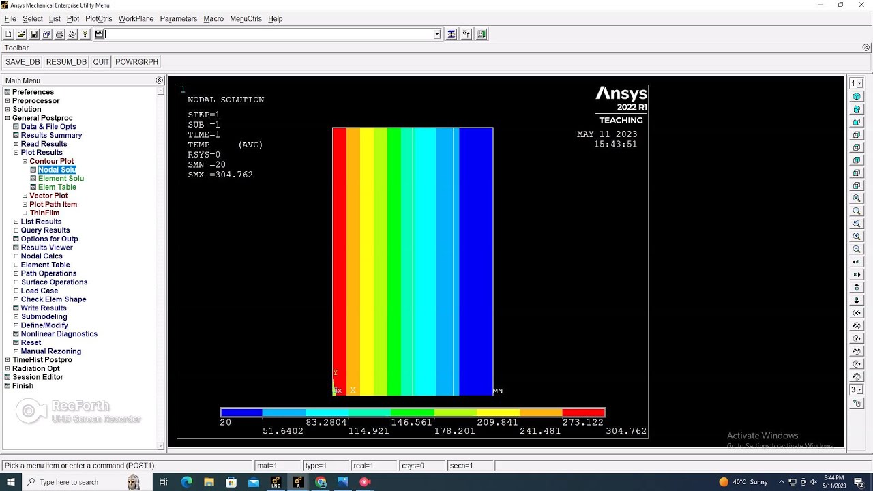Click the Dynamic Model Mode icon
This screenshot has height=491, width=873.
coord(857,404)
